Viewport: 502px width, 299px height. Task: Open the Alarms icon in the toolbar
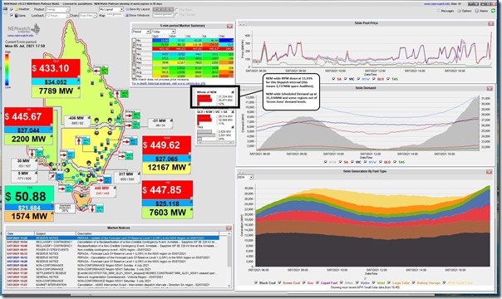477,11
